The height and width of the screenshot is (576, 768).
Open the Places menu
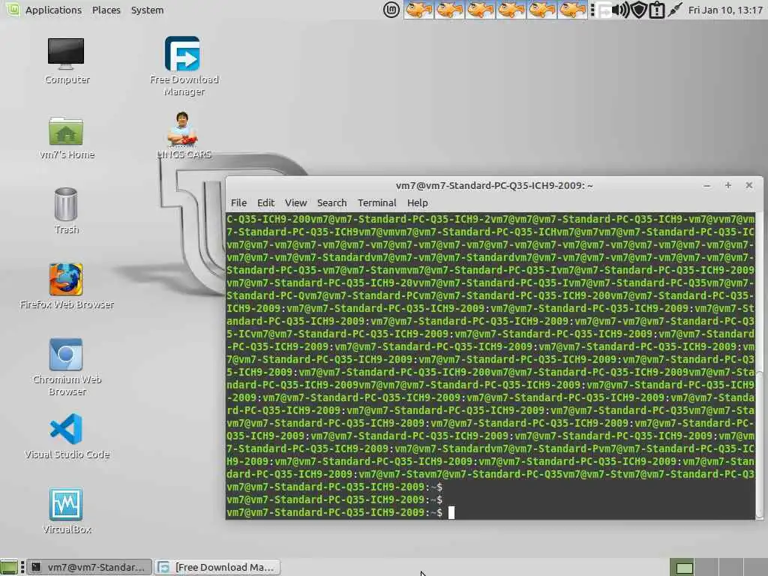pos(106,10)
